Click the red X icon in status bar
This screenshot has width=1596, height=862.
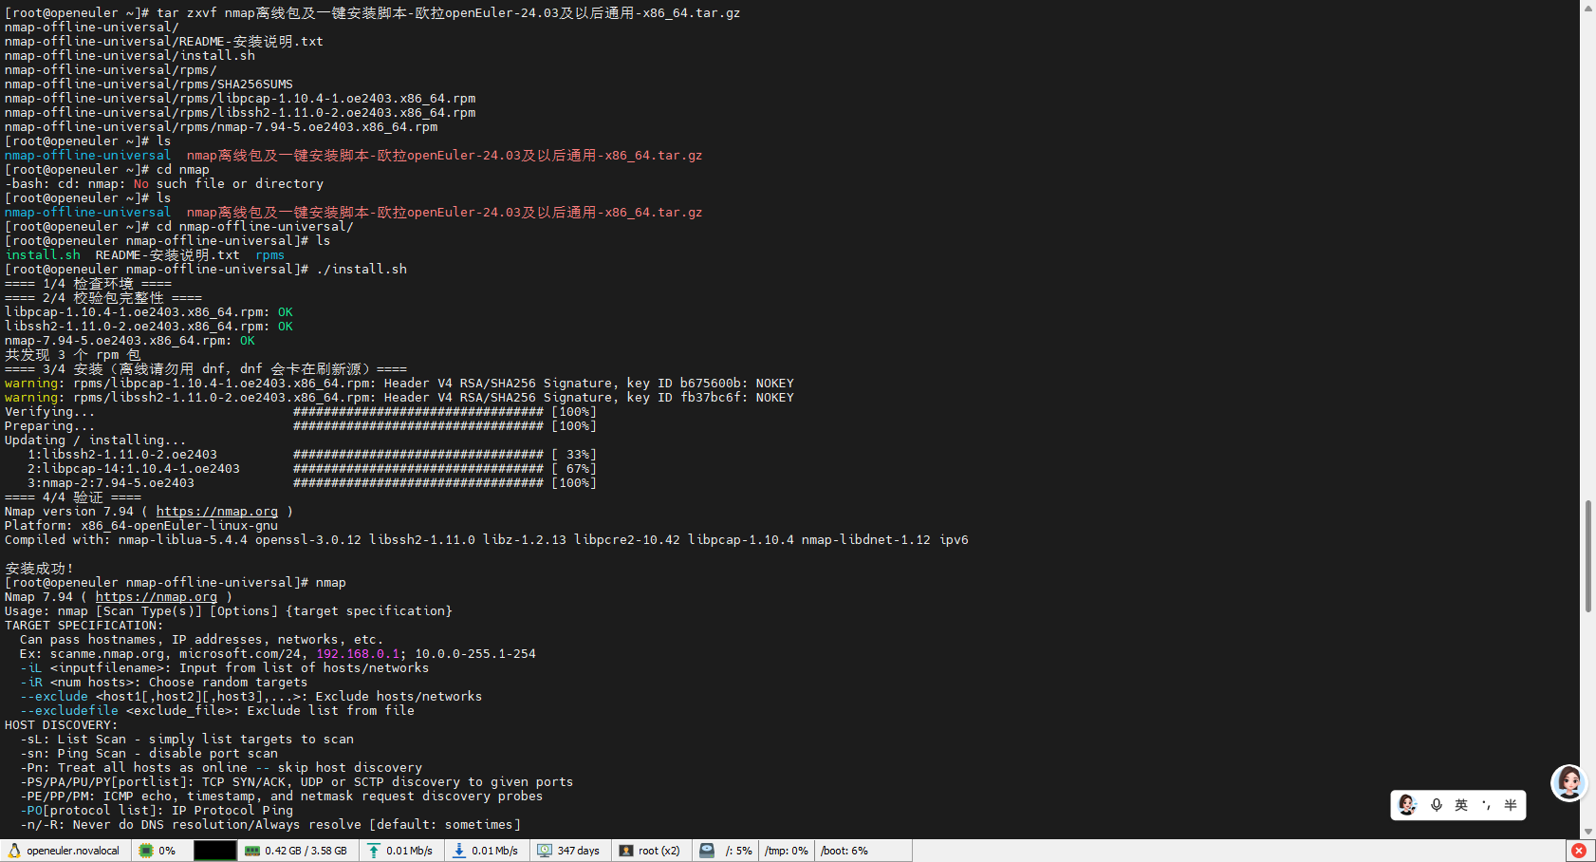click(x=1579, y=851)
